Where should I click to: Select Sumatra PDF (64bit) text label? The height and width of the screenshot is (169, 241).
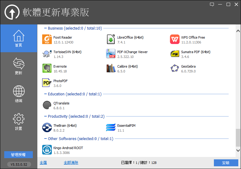click(196, 52)
